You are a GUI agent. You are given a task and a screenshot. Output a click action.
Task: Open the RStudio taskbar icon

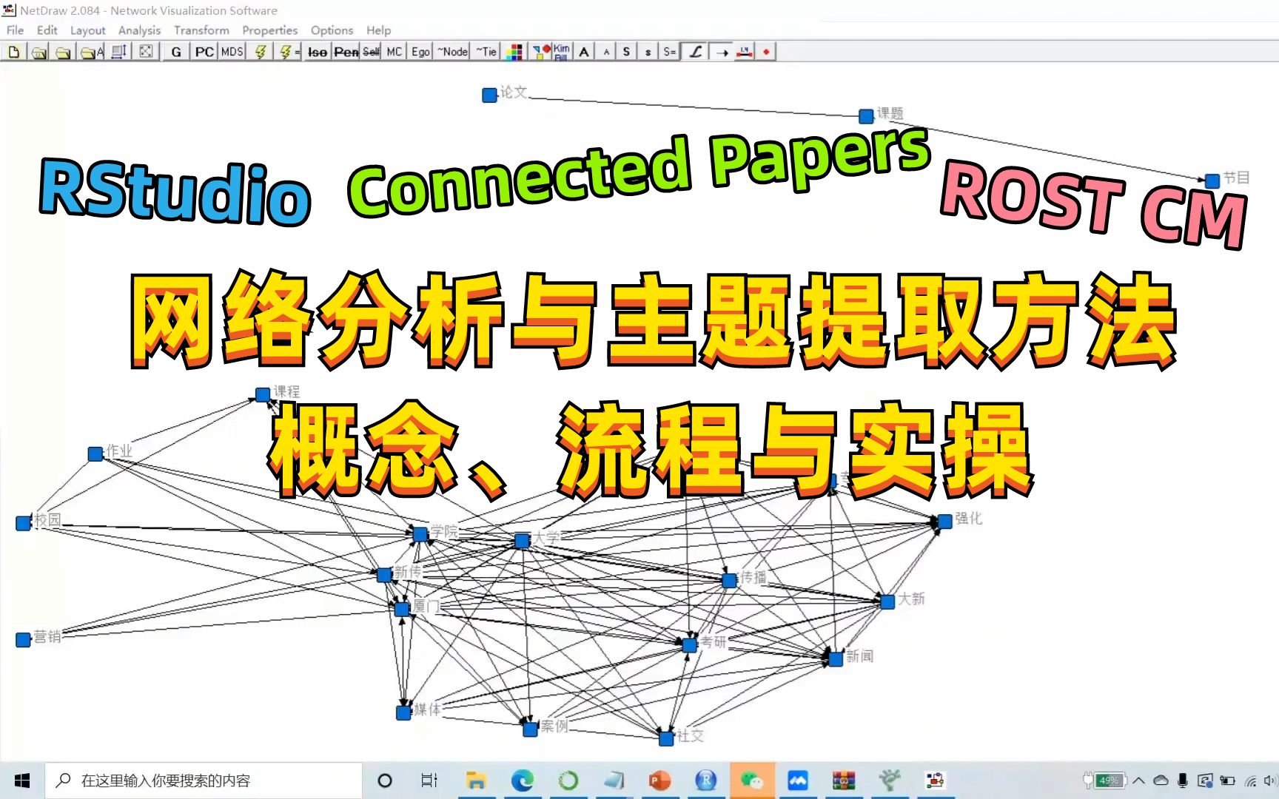click(x=706, y=781)
